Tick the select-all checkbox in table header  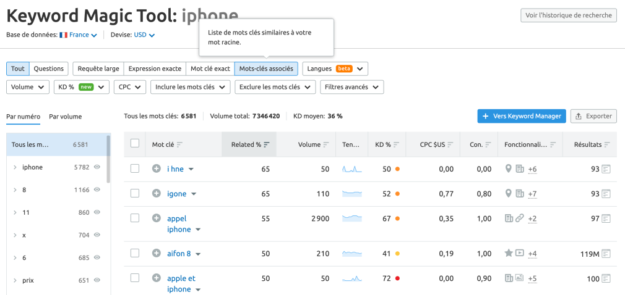tap(135, 144)
